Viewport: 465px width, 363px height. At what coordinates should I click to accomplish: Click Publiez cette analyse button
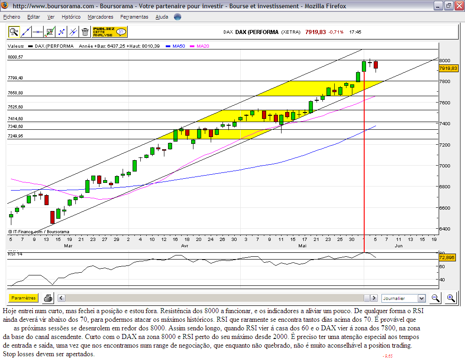tap(109, 32)
